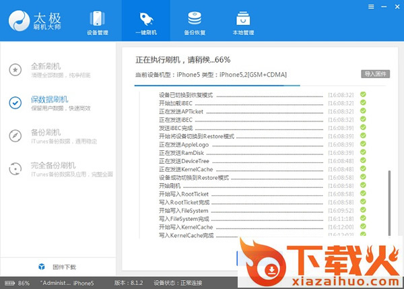Viewport: 404px width, 289px height.
Task: Click the 导入固件 import firmware button
Action: [x=376, y=73]
